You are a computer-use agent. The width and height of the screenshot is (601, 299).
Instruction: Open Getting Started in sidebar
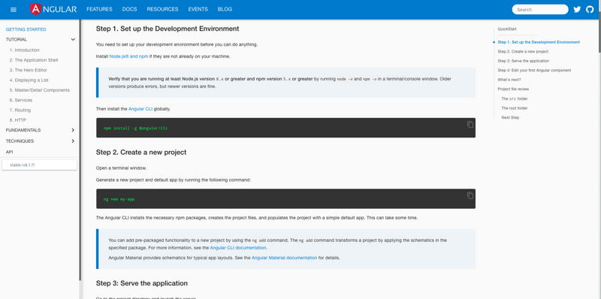click(x=26, y=29)
